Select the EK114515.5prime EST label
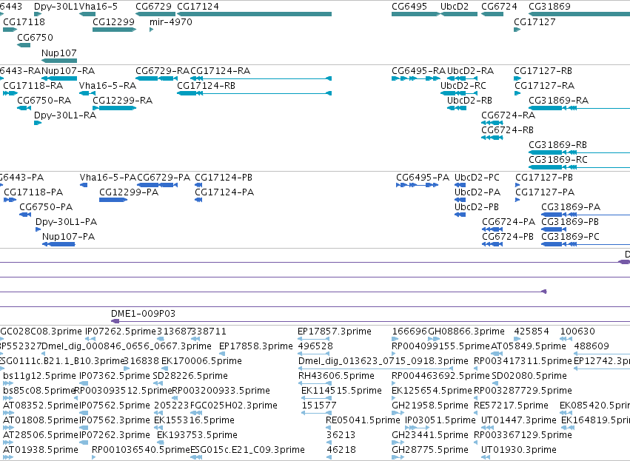 pos(341,391)
